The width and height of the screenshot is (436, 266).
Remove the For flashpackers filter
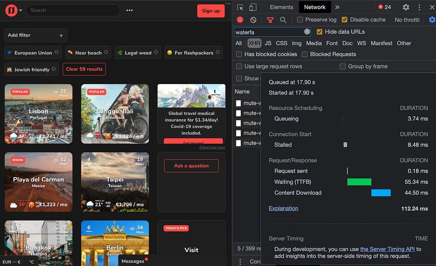coord(218,52)
